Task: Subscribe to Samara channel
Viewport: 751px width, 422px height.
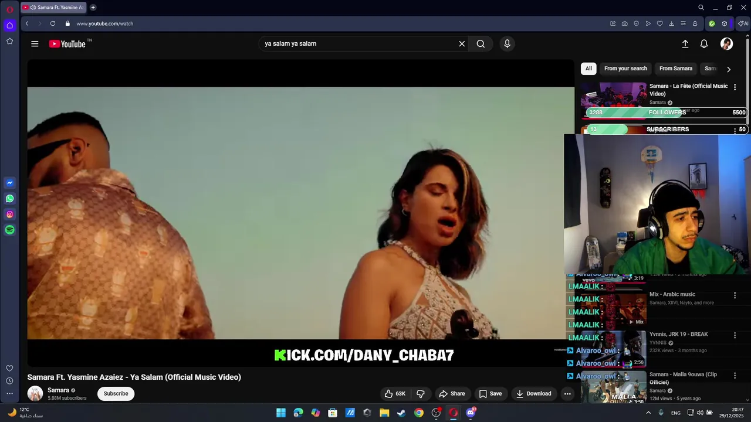Action: click(x=116, y=394)
